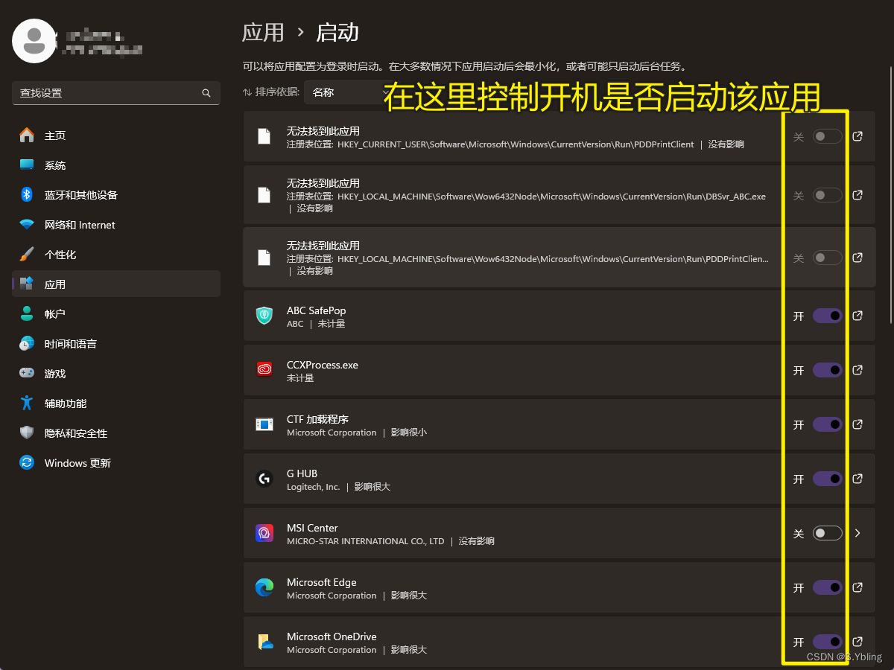Click the Microsoft OneDrive name text
The image size is (894, 670).
tap(332, 636)
